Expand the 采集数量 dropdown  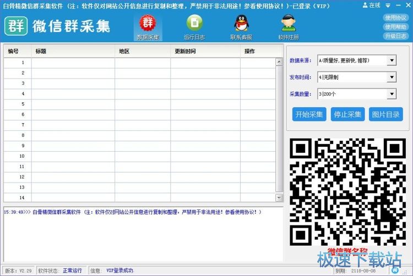coord(392,94)
